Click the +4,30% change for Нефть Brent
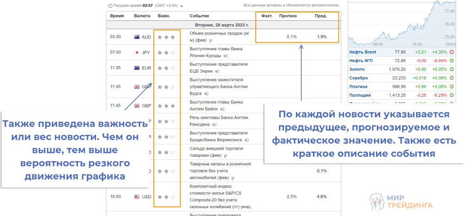 [439, 52]
